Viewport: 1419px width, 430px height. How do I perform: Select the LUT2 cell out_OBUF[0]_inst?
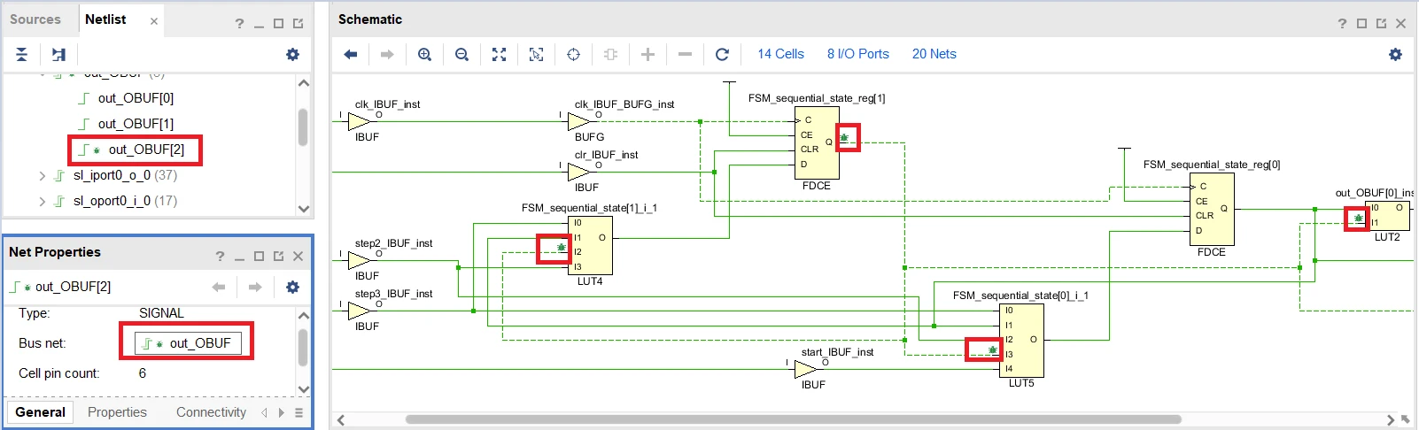tap(1387, 216)
